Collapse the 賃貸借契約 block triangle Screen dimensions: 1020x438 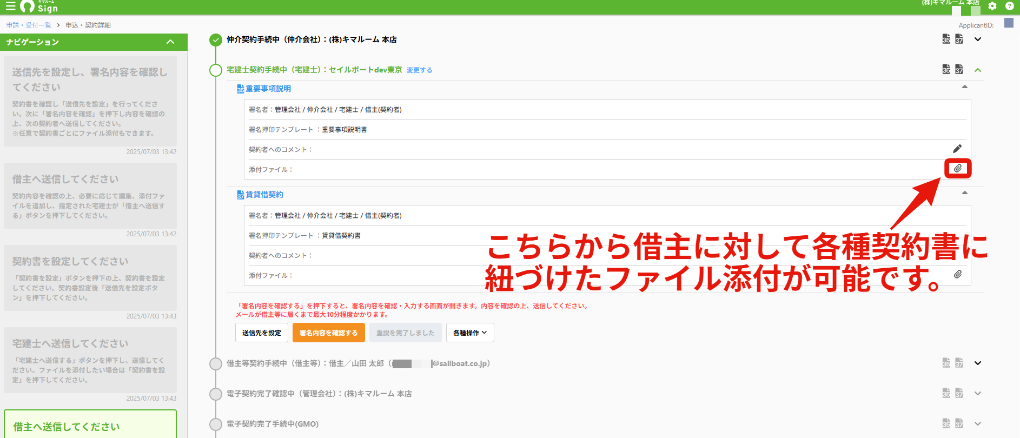point(965,193)
